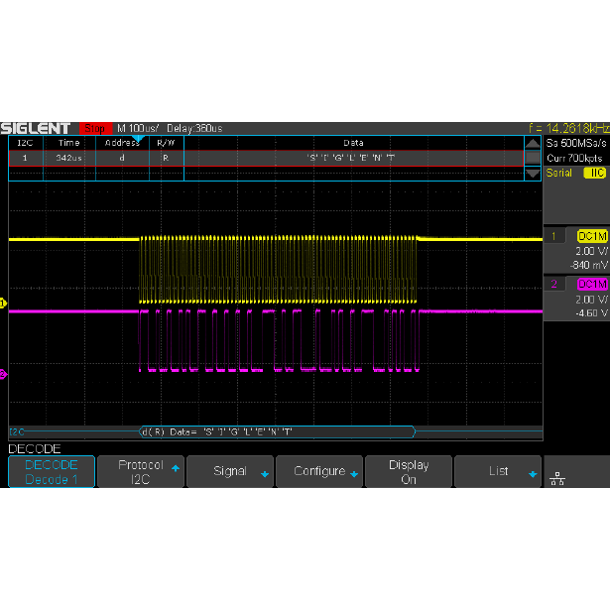
Task: Click the list scroll up arrow
Action: (533, 143)
